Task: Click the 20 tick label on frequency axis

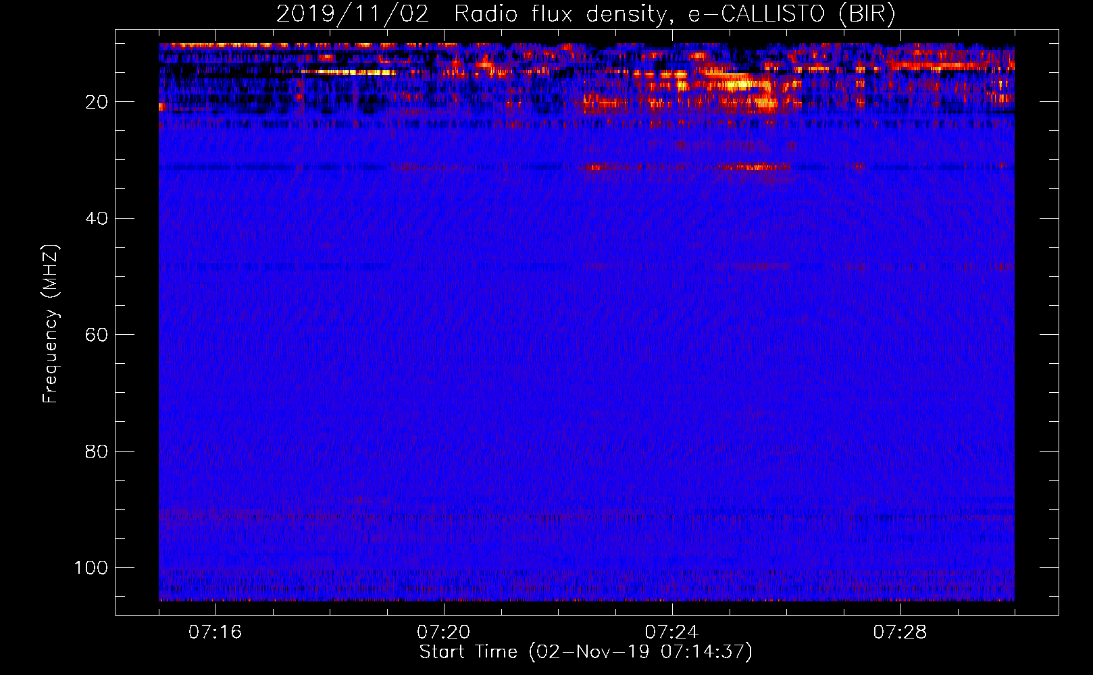Action: 97,102
